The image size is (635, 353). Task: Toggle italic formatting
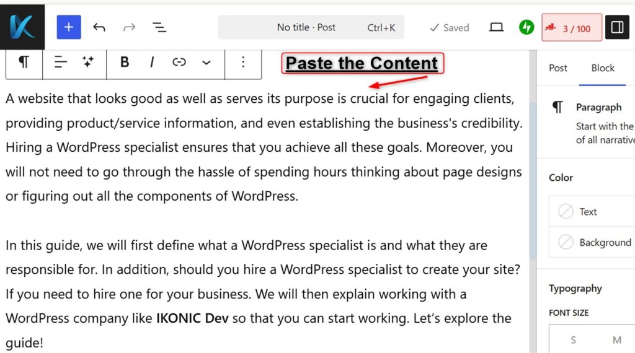click(x=152, y=62)
